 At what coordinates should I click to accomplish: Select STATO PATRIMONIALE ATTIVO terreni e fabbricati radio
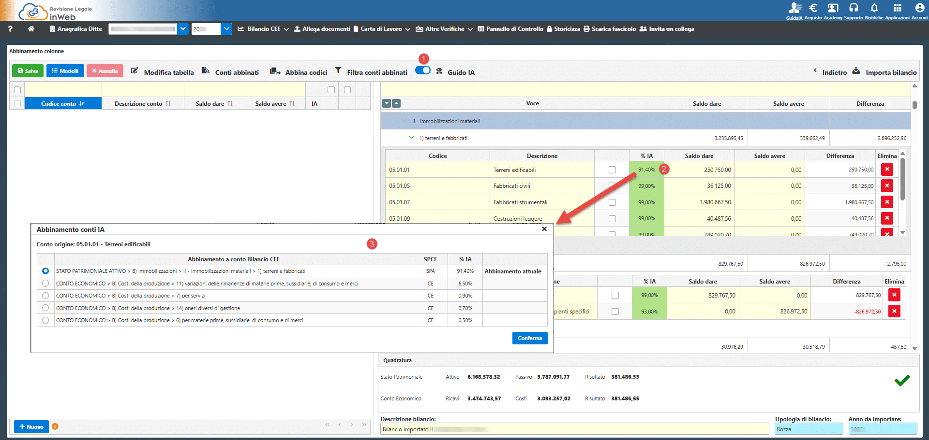(45, 271)
